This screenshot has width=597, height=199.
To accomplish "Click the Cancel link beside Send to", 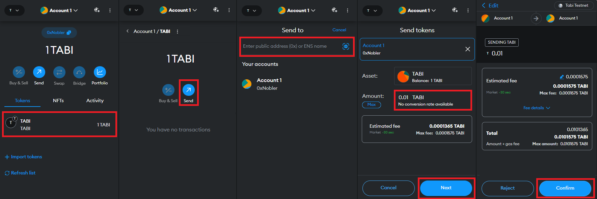I will (x=339, y=30).
